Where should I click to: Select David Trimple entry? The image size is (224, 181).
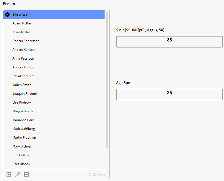23,76
